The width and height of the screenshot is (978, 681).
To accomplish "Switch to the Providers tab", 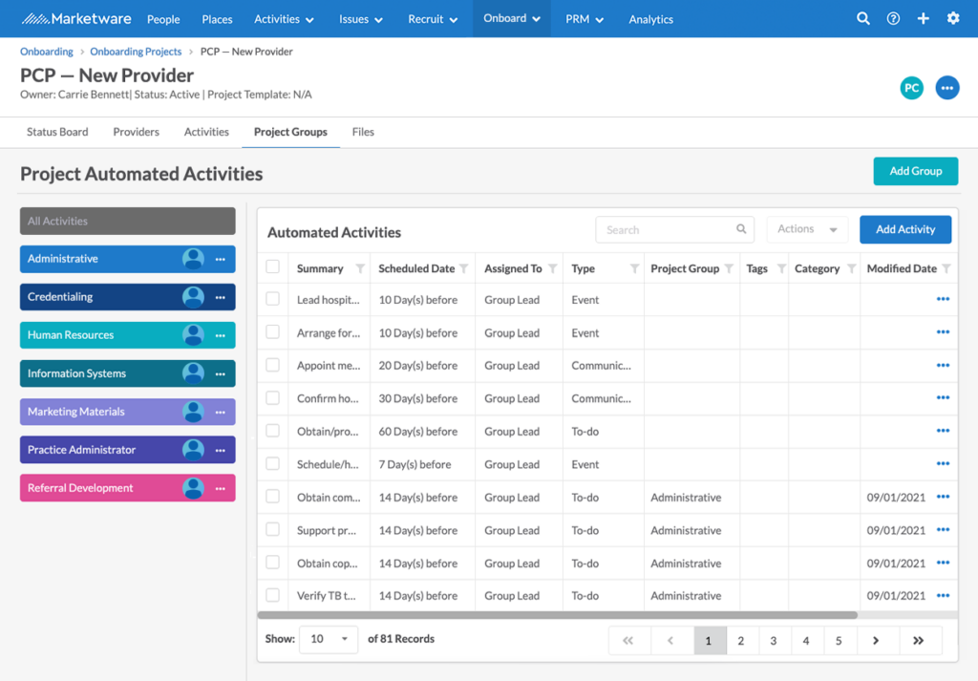I will click(x=136, y=132).
